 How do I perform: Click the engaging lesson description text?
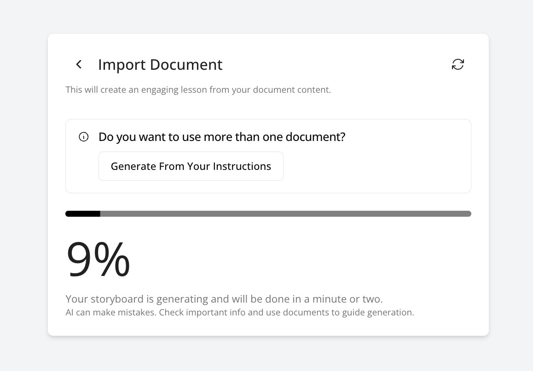click(198, 90)
